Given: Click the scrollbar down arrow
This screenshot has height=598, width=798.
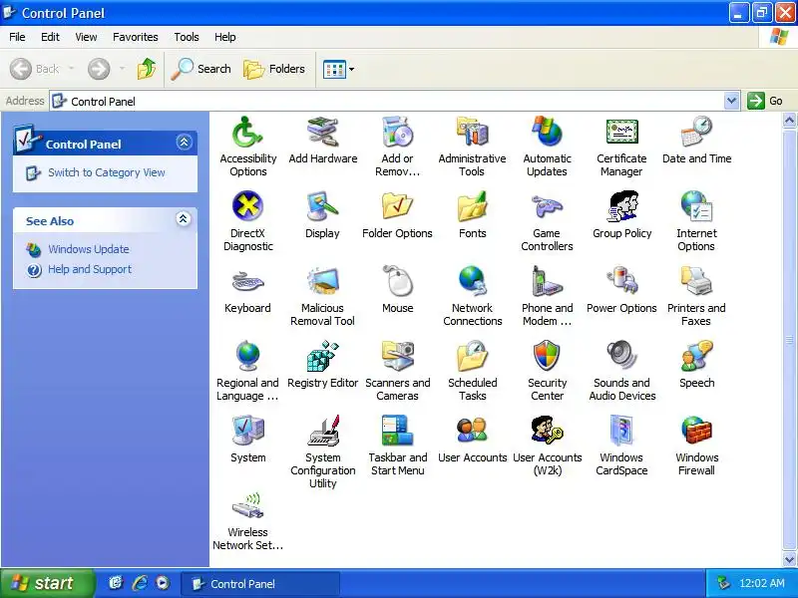Looking at the screenshot, I should tap(789, 559).
